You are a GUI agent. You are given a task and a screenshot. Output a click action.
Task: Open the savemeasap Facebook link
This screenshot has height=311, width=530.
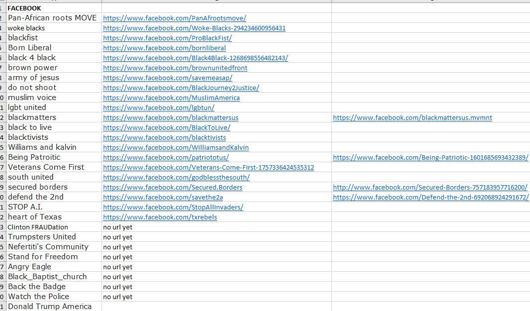coord(168,78)
